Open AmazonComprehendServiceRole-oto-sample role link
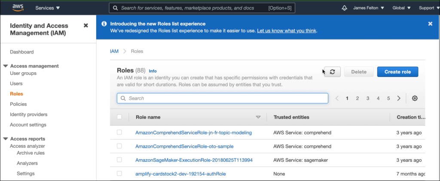 [x=184, y=146]
